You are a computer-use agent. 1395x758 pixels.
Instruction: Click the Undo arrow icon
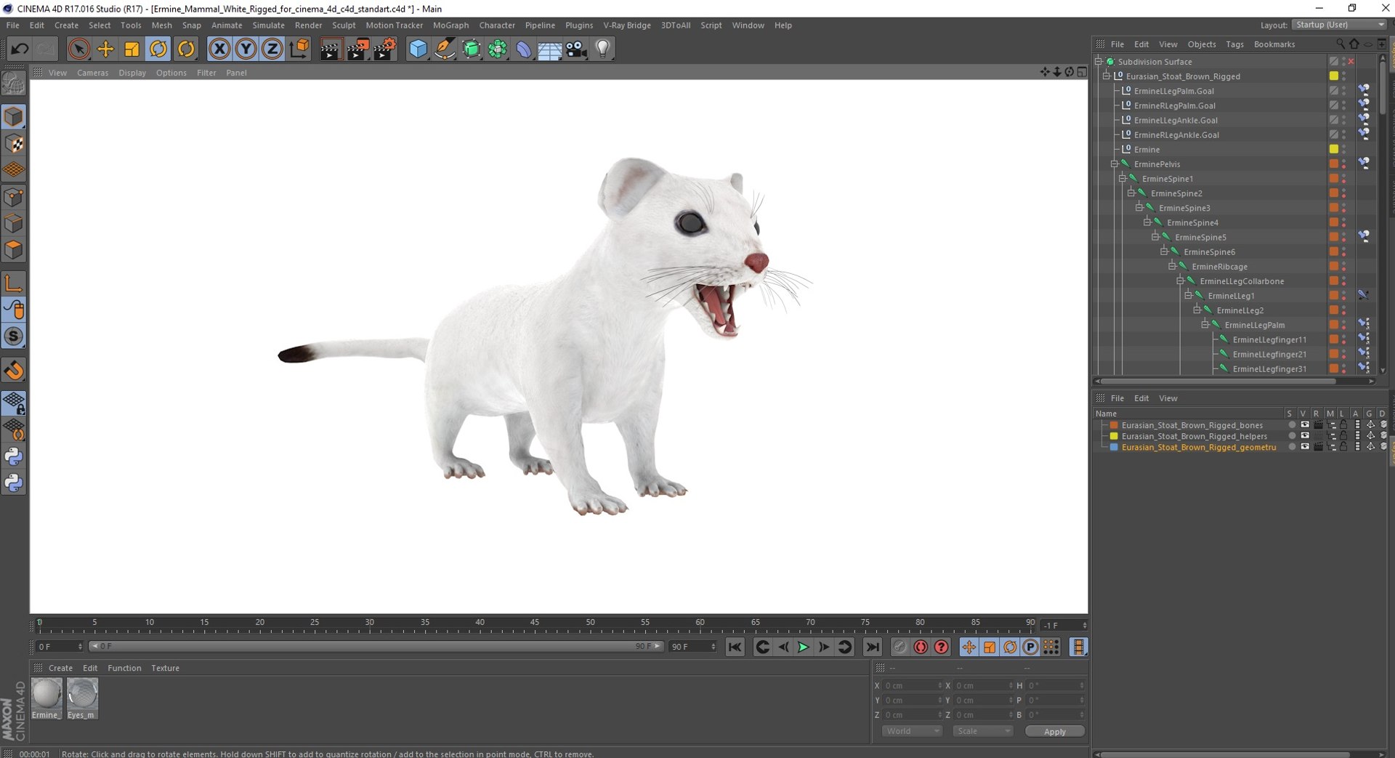point(20,49)
